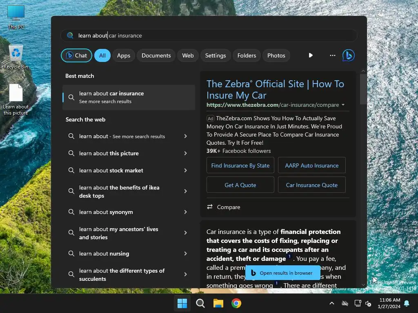The width and height of the screenshot is (418, 313).
Task: Select suggestion 'learn about synonym'
Action: click(129, 212)
